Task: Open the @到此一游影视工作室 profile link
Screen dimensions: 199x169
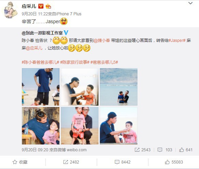Action: tap(42, 33)
